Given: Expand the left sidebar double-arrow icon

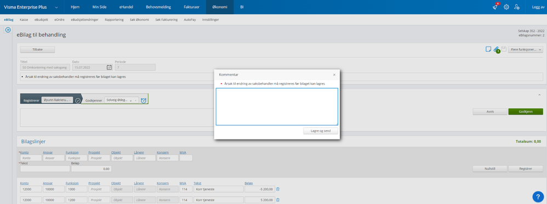Looking at the screenshot, I should pos(8,30).
